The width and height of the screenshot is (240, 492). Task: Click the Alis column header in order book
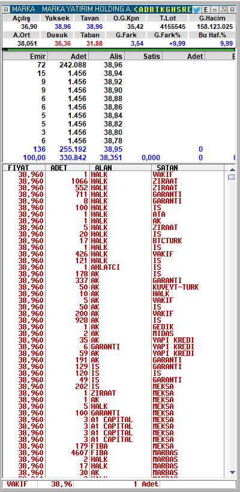pyautogui.click(x=107, y=56)
